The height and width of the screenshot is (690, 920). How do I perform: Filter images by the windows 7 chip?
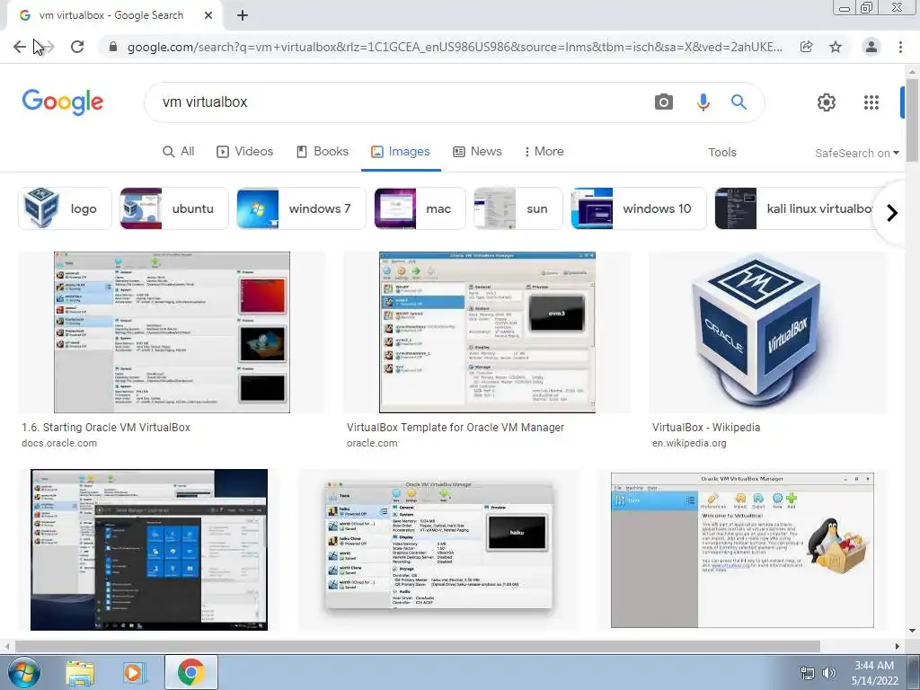click(x=300, y=208)
